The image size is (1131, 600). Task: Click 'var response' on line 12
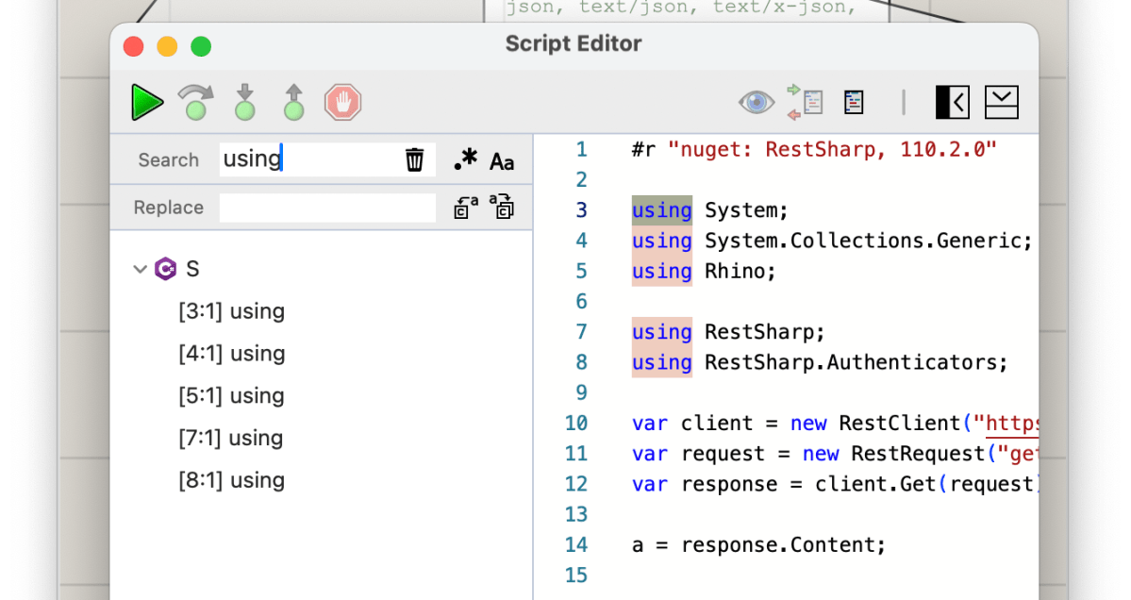(x=705, y=484)
